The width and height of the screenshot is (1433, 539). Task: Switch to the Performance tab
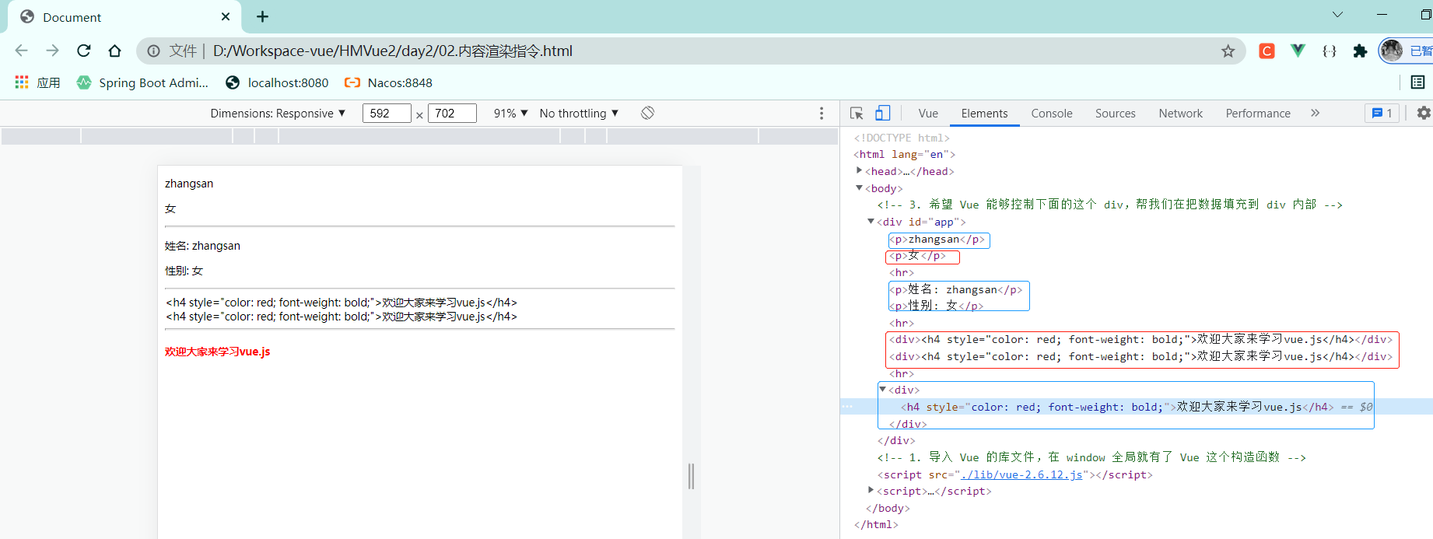coord(1258,114)
